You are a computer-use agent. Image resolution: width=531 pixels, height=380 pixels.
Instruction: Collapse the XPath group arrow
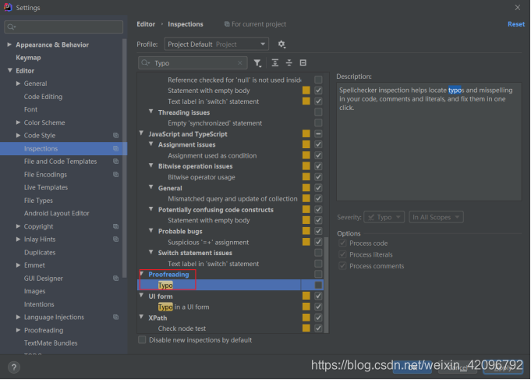tap(142, 317)
